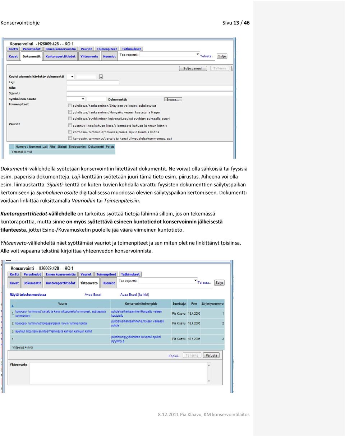Image resolution: width=345 pixels, height=436 pixels.
Task: Switch to Kuvat sub-tab in Dokumentit view
Action: pyautogui.click(x=13, y=56)
